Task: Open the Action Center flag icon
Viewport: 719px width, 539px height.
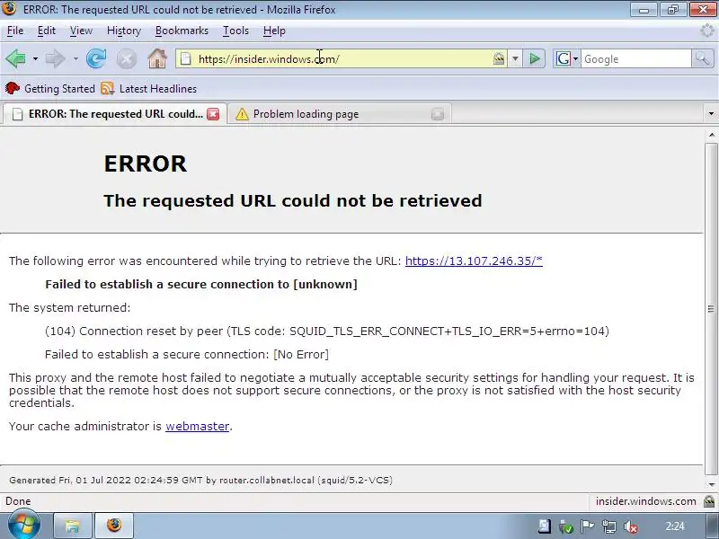Action: (588, 526)
